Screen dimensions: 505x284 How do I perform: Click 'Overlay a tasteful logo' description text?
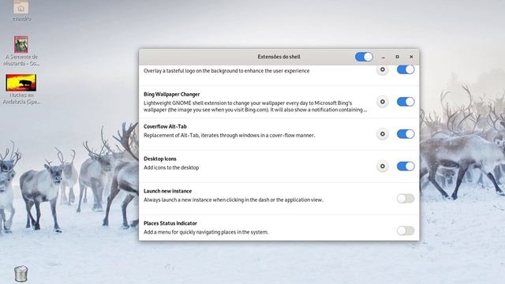[226, 71]
